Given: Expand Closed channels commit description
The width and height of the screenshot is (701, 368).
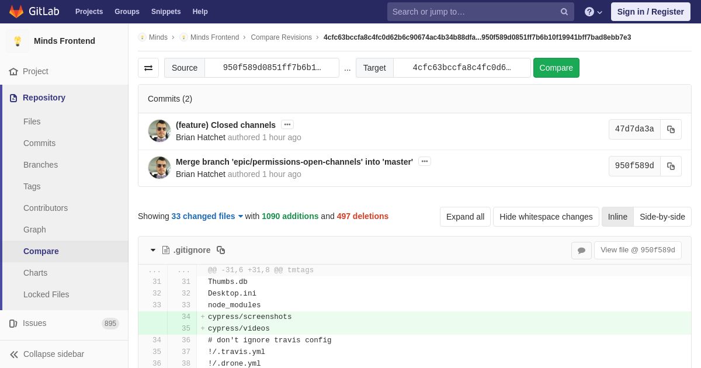Looking at the screenshot, I should click(x=287, y=124).
